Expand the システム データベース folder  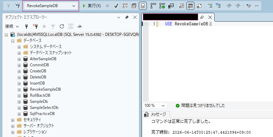(x=19, y=47)
